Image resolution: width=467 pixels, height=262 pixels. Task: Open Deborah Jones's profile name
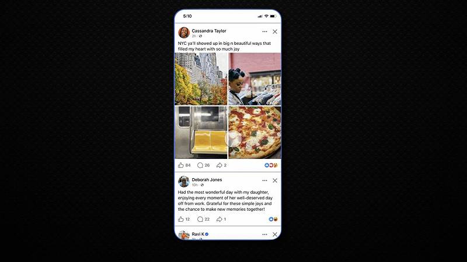click(x=207, y=179)
